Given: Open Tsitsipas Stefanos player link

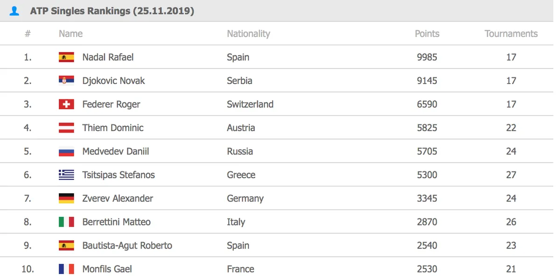Looking at the screenshot, I should coord(119,175).
